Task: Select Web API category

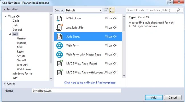Action: click(x=22, y=65)
